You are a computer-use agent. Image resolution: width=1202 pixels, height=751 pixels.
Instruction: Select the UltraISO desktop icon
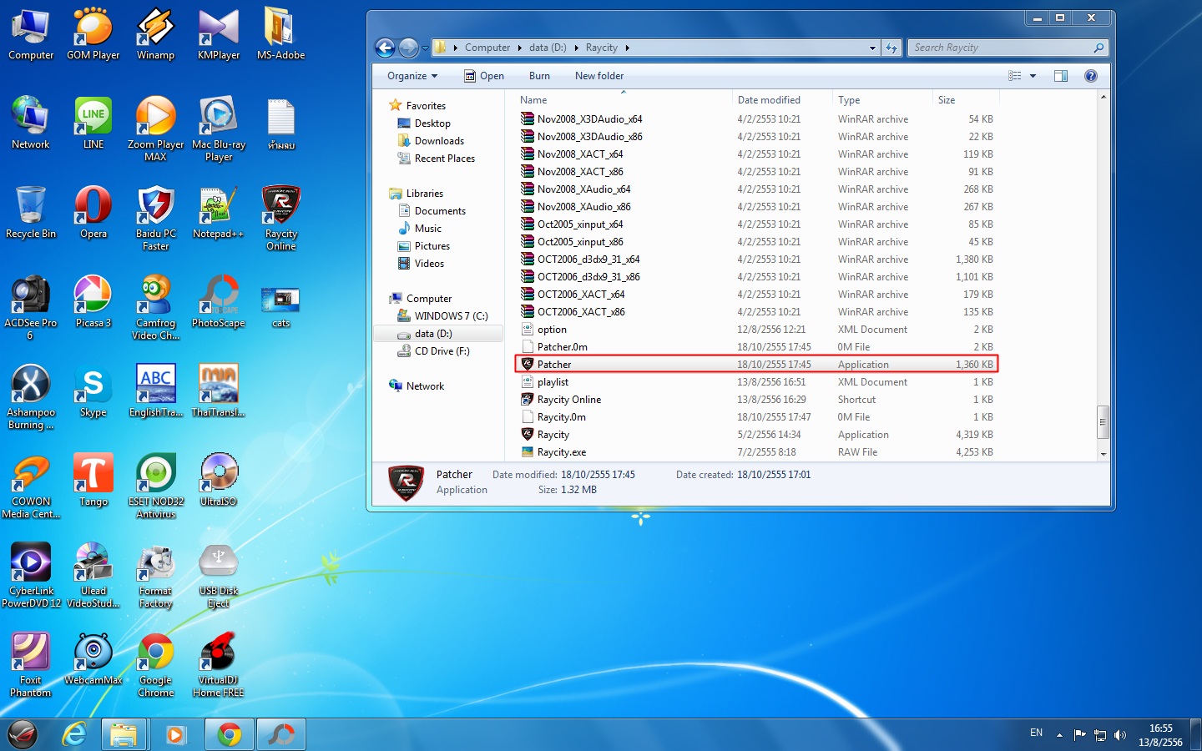point(218,481)
